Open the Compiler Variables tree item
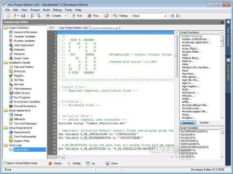 point(25,37)
